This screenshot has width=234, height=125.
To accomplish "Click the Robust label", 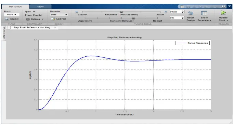I will tap(158, 21).
